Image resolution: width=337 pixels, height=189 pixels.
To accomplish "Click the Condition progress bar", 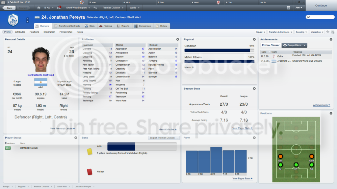I will (x=219, y=50).
